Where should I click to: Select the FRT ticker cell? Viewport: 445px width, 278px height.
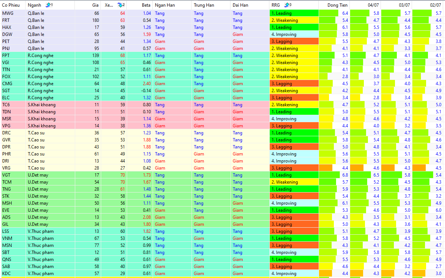(13, 20)
